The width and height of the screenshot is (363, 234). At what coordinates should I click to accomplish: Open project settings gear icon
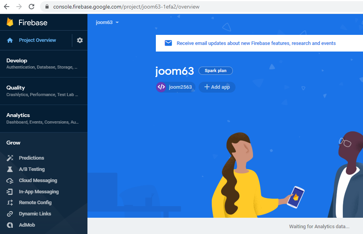click(80, 40)
